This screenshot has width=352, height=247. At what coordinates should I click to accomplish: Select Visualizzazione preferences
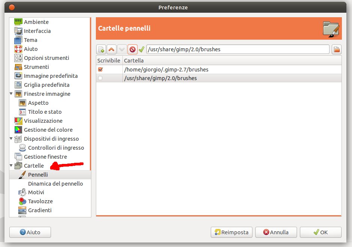(43, 121)
